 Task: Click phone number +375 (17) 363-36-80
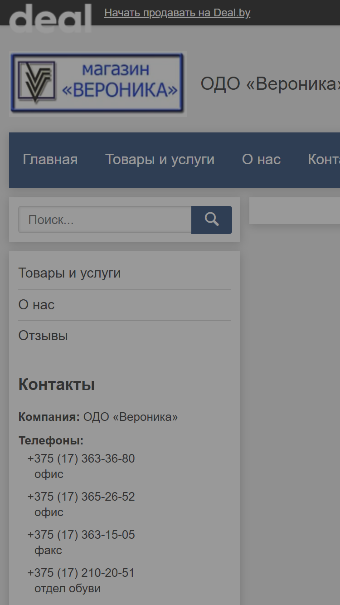tap(81, 459)
